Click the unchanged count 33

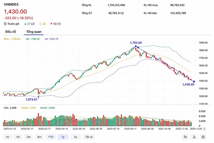pos(44,24)
